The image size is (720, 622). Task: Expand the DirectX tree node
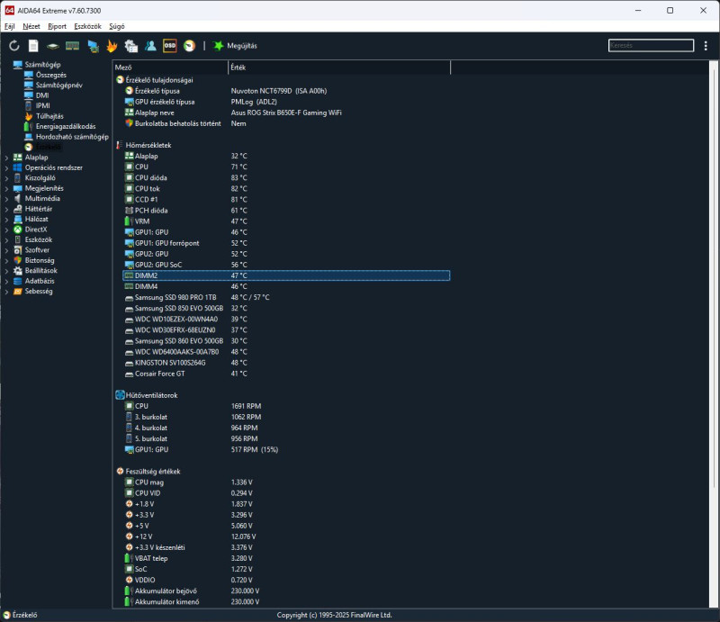click(x=6, y=230)
